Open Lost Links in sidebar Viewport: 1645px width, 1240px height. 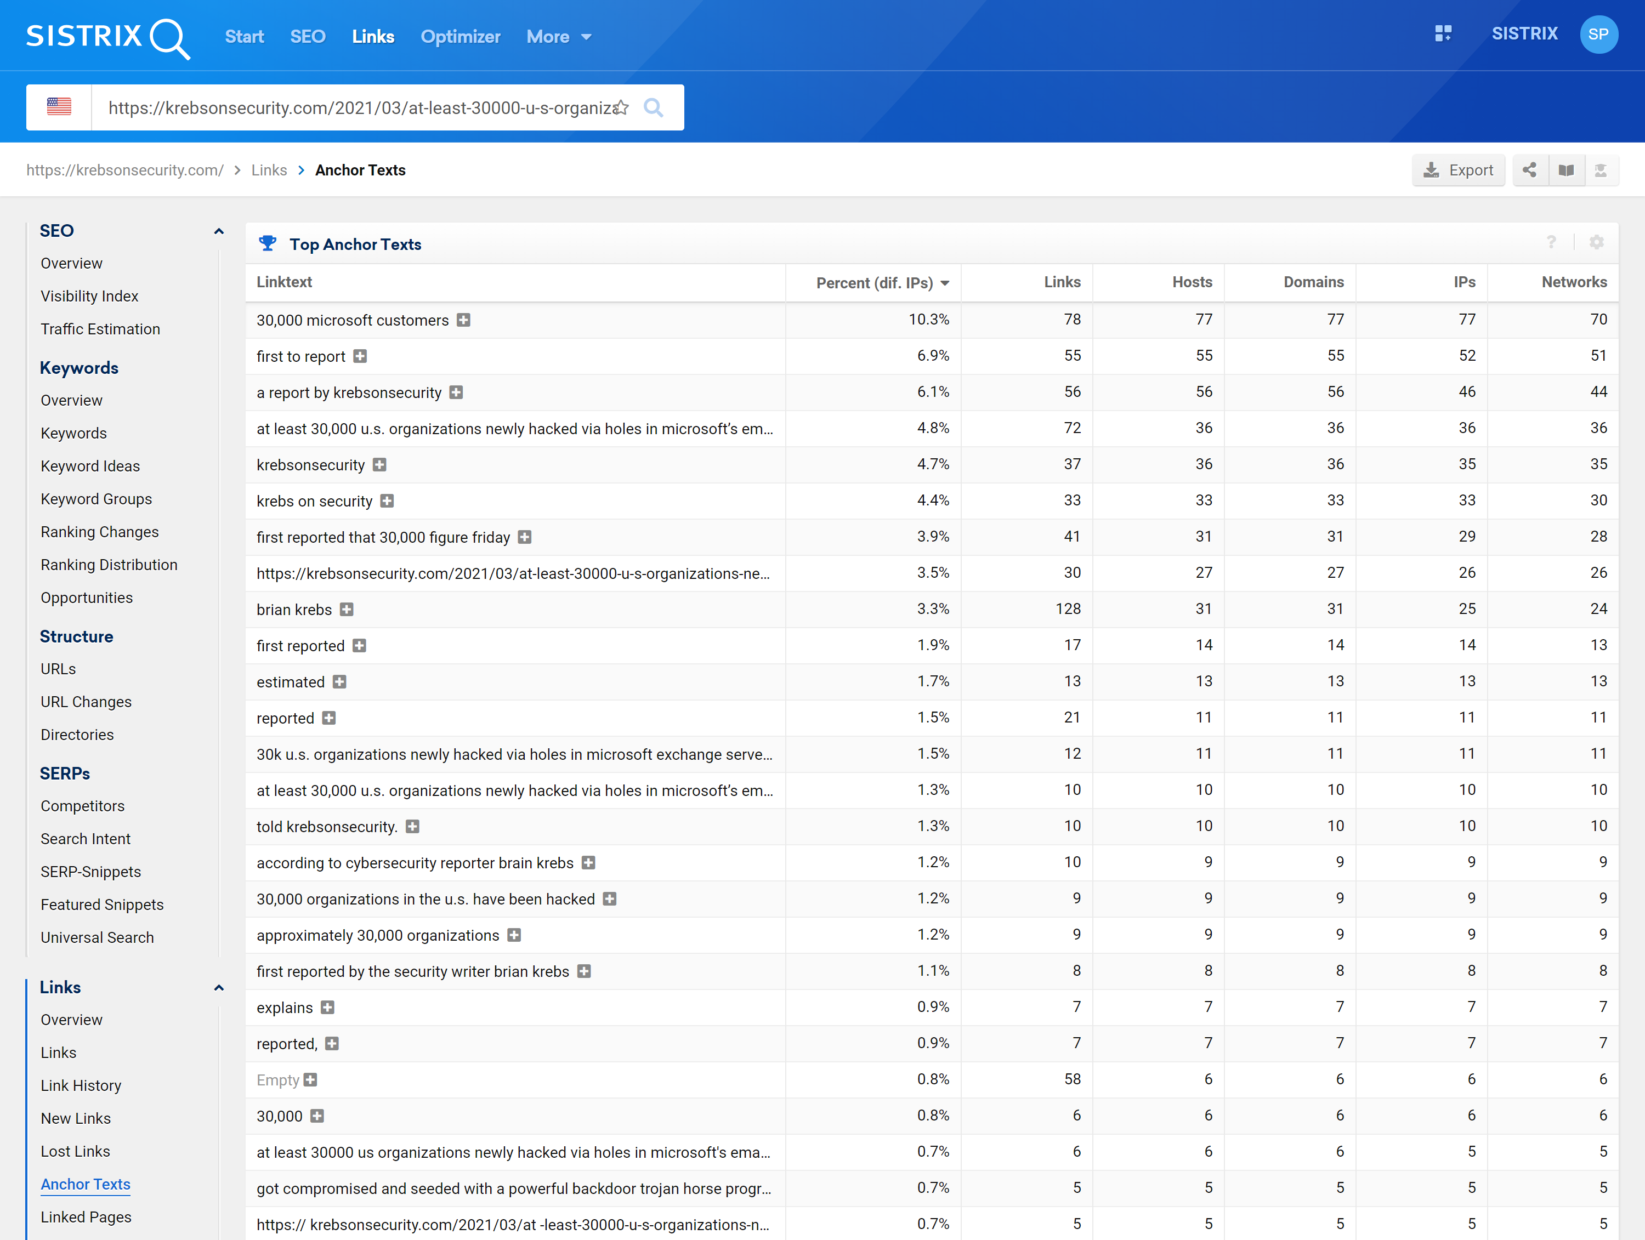click(x=75, y=1151)
